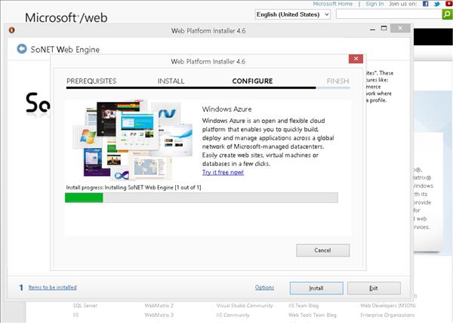The width and height of the screenshot is (453, 323).
Task: Open the Facebook icon in the page header
Action: (425, 4)
